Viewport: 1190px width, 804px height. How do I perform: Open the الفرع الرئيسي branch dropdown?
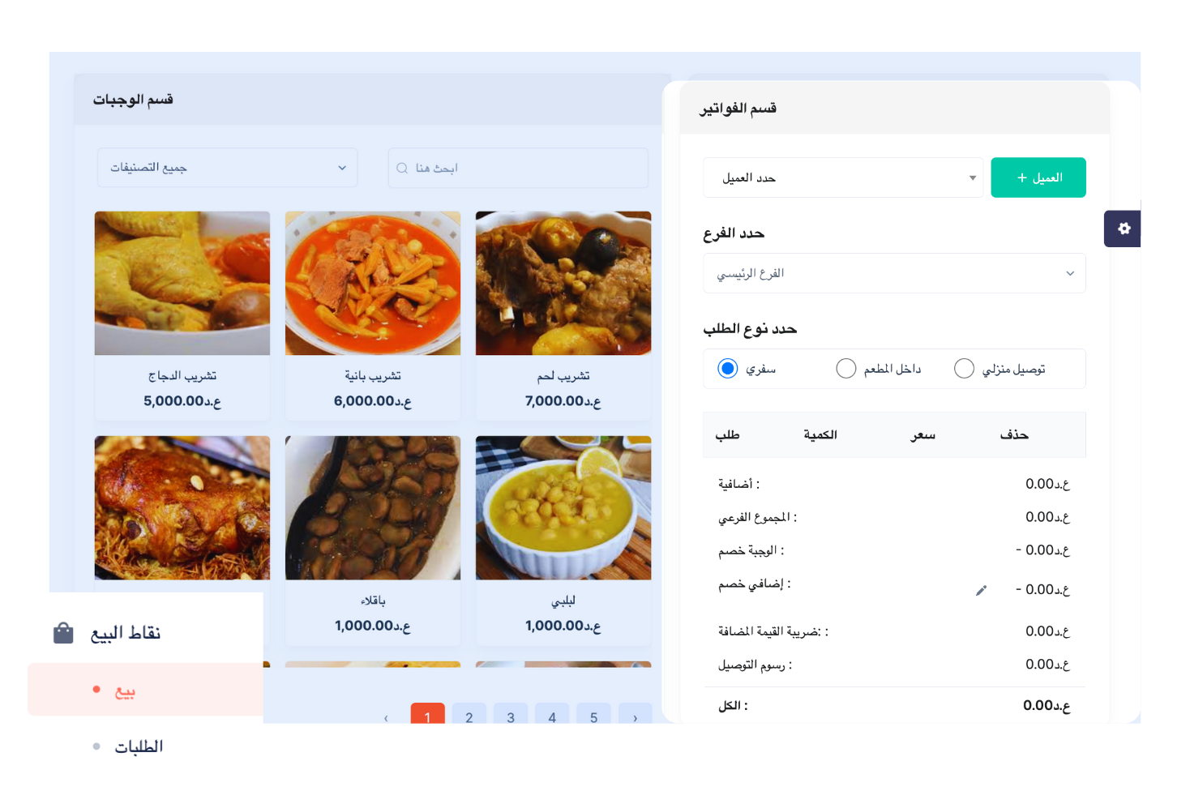(894, 273)
